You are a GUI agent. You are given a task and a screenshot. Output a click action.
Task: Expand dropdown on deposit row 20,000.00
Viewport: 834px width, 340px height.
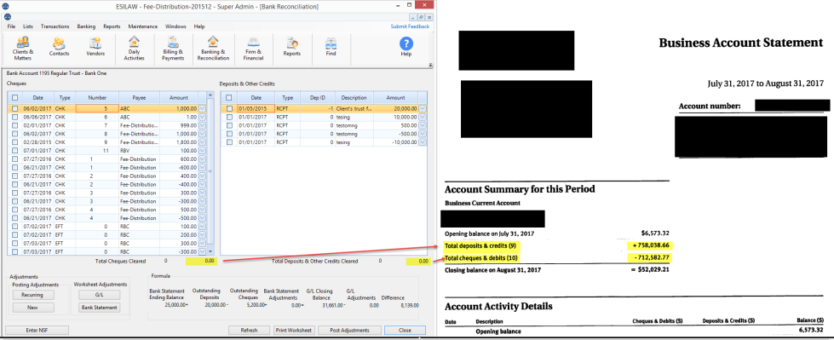423,108
